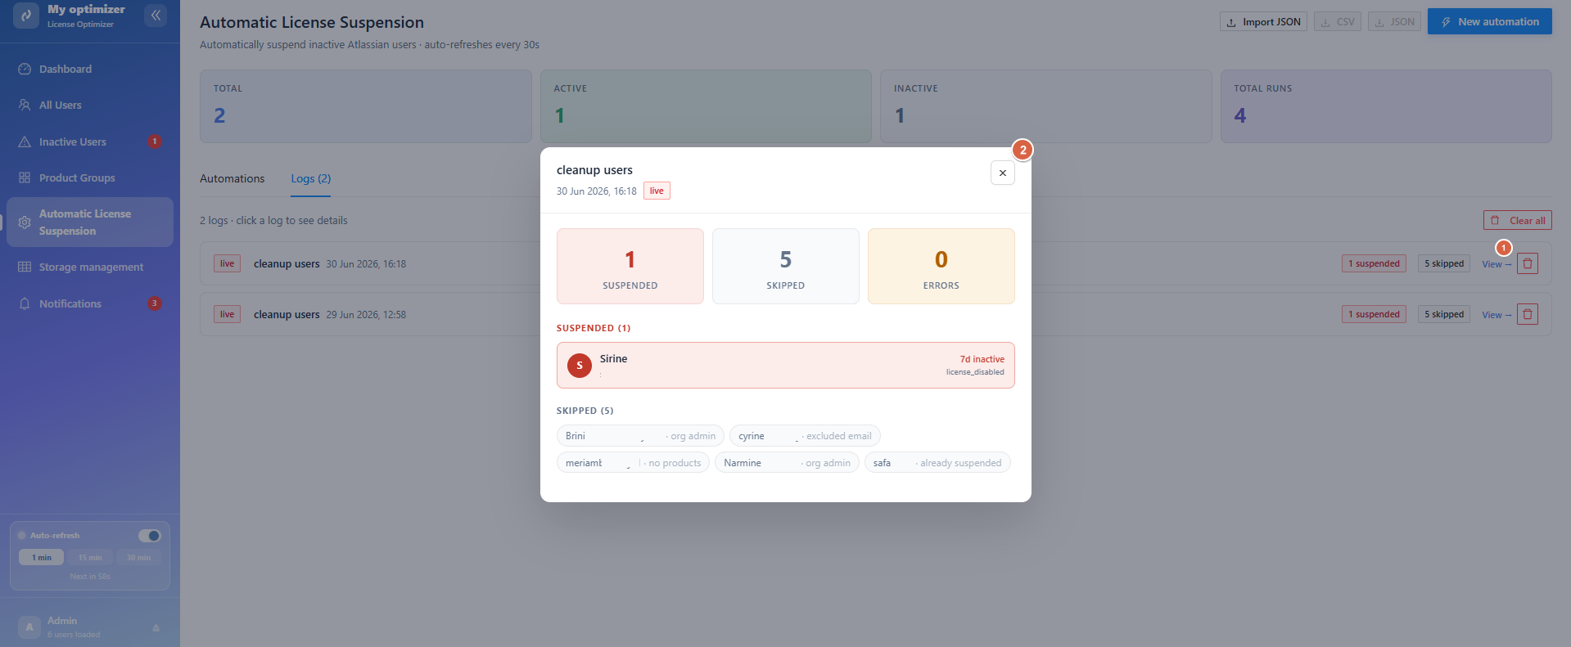Open Product Groups section
The width and height of the screenshot is (1571, 647).
click(90, 177)
